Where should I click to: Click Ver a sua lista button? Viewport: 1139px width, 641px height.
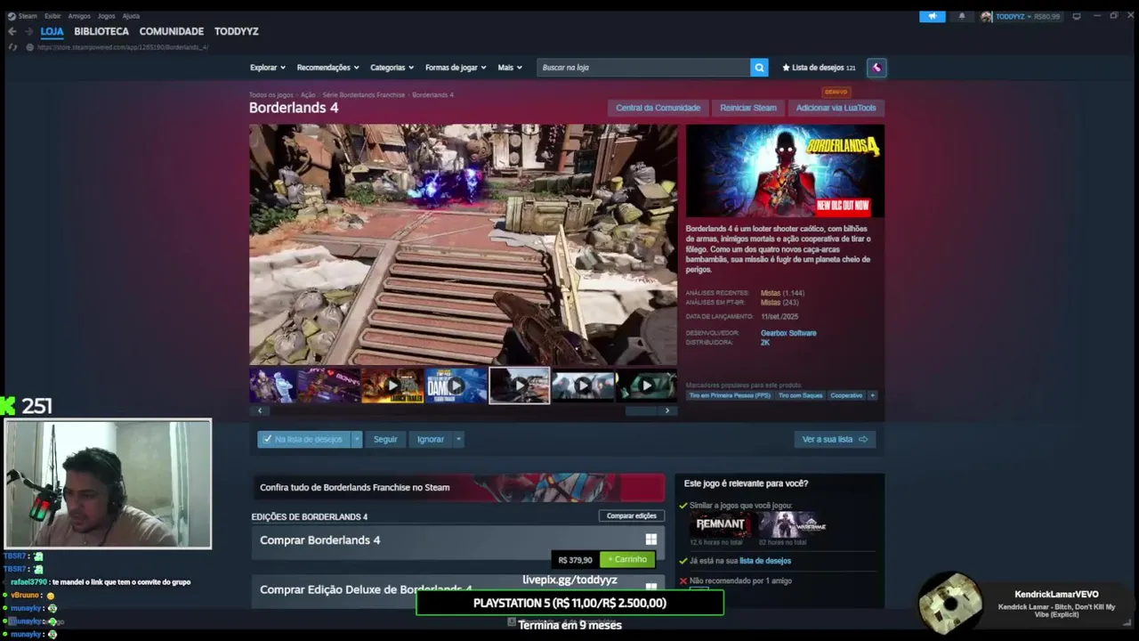[x=835, y=439]
